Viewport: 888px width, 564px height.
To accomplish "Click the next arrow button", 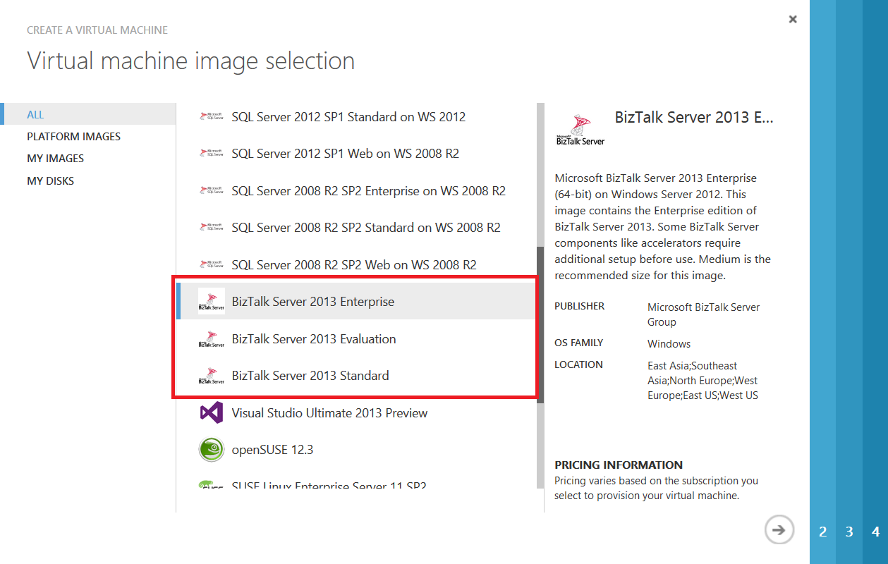I will coord(779,530).
